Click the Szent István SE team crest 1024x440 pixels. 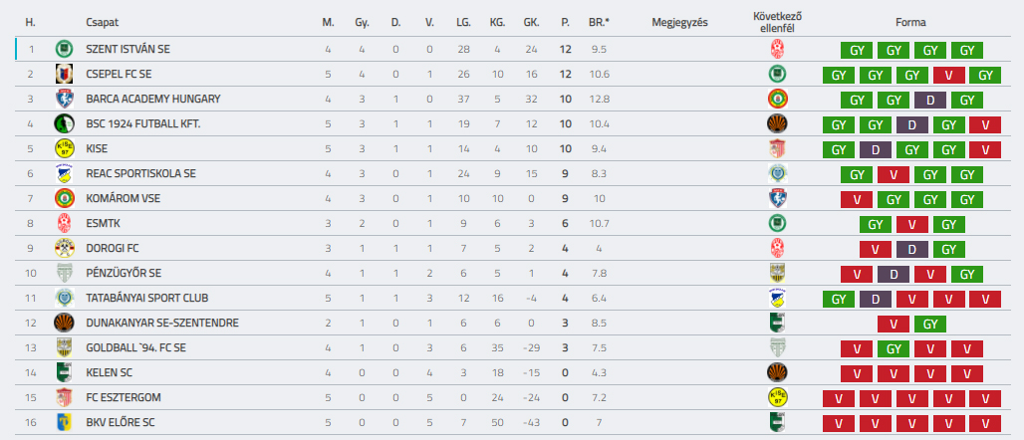click(x=64, y=49)
